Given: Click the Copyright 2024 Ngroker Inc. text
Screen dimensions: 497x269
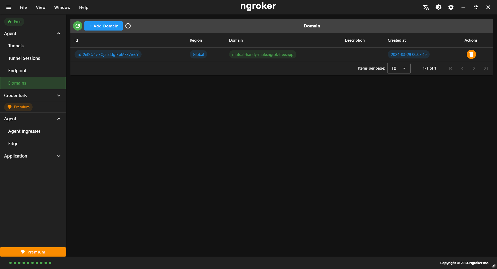Looking at the screenshot, I should (464, 263).
